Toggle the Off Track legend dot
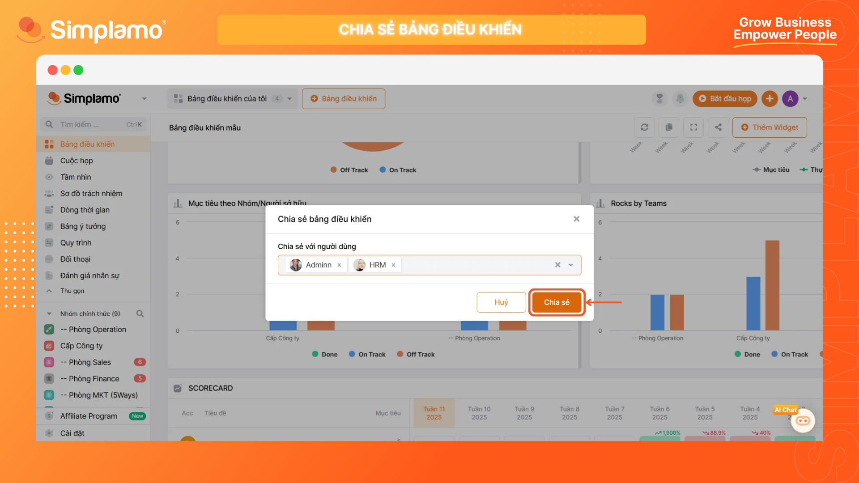 [333, 170]
